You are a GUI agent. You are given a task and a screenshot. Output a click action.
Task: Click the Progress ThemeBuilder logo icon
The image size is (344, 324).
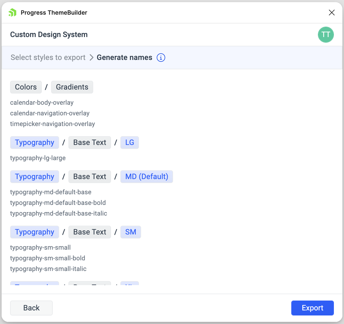tap(13, 13)
